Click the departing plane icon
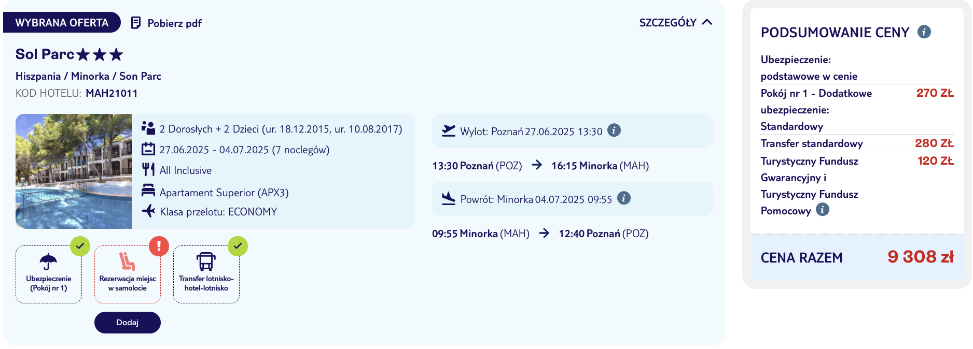 click(449, 130)
